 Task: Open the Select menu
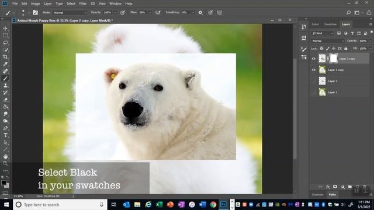71,3
